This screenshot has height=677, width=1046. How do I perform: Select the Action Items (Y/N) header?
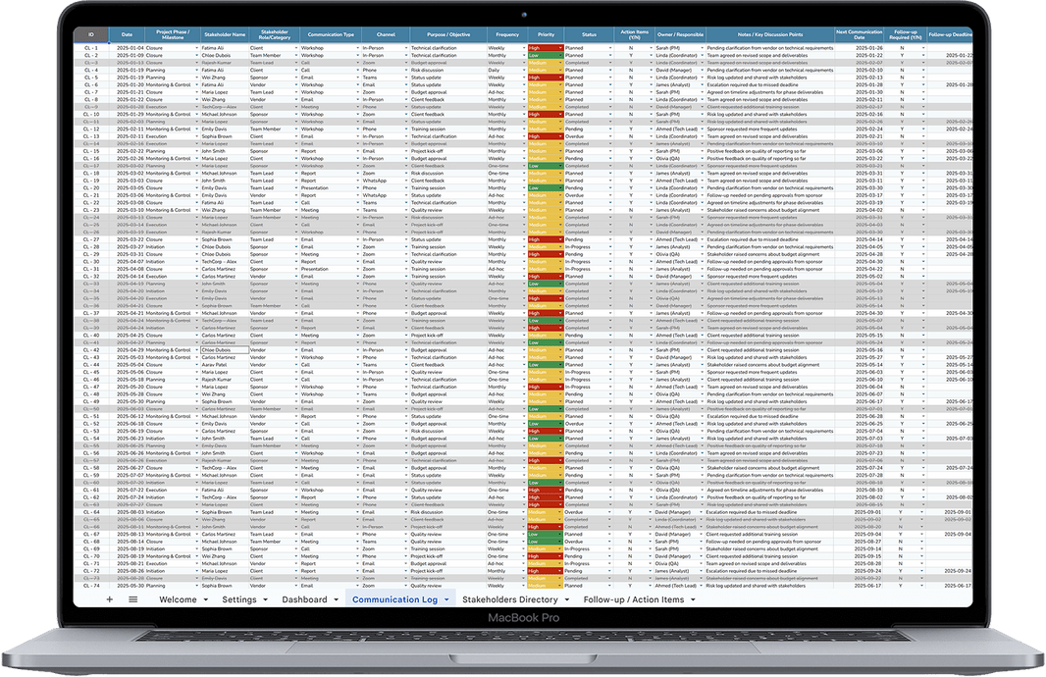(634, 34)
